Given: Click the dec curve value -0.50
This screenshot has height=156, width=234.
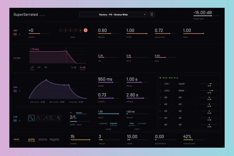Looking at the screenshot, I should (62, 102).
